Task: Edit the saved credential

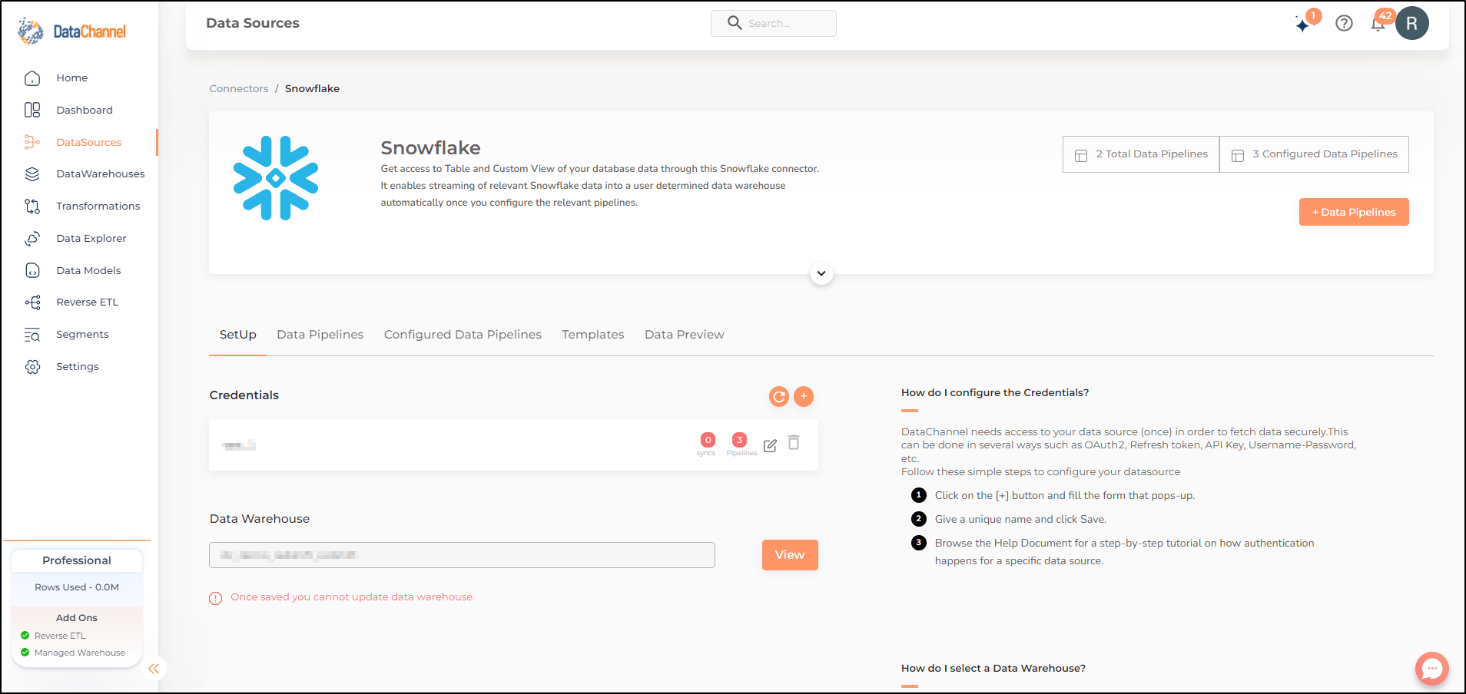Action: (770, 445)
